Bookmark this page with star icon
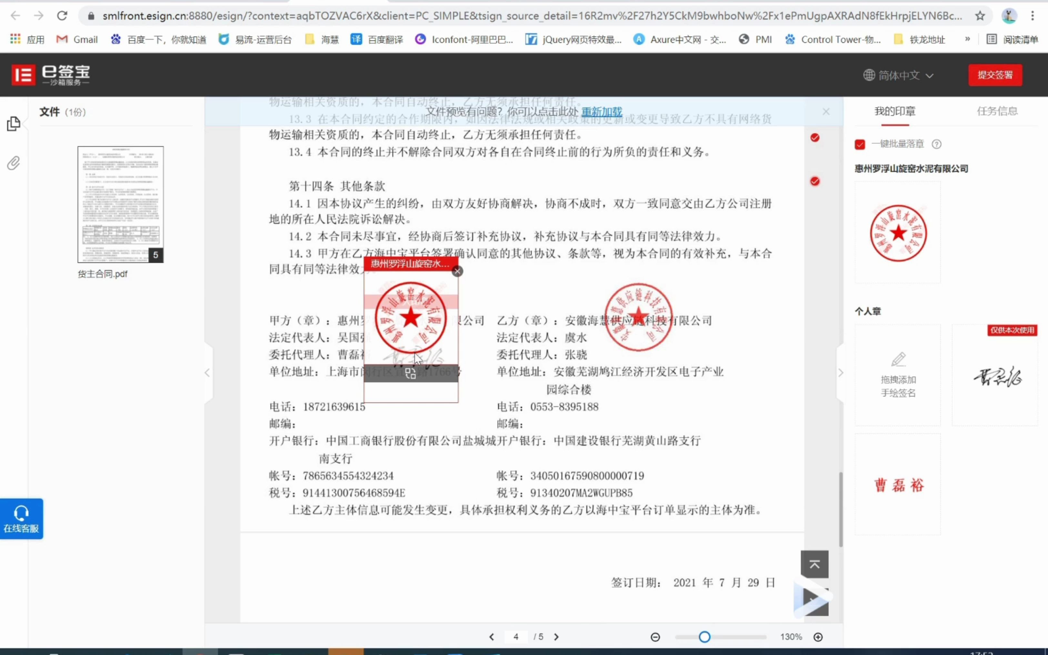This screenshot has width=1048, height=655. (x=980, y=16)
